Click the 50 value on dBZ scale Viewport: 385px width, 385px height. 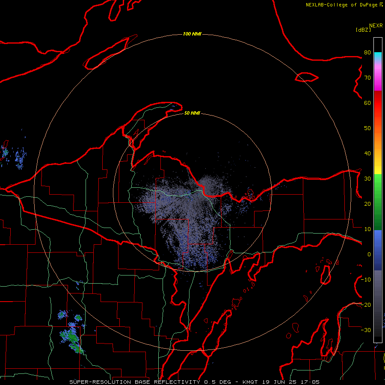click(x=367, y=128)
